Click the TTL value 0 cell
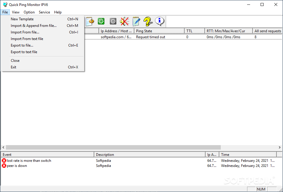The height and width of the screenshot is (192, 283). (187, 37)
